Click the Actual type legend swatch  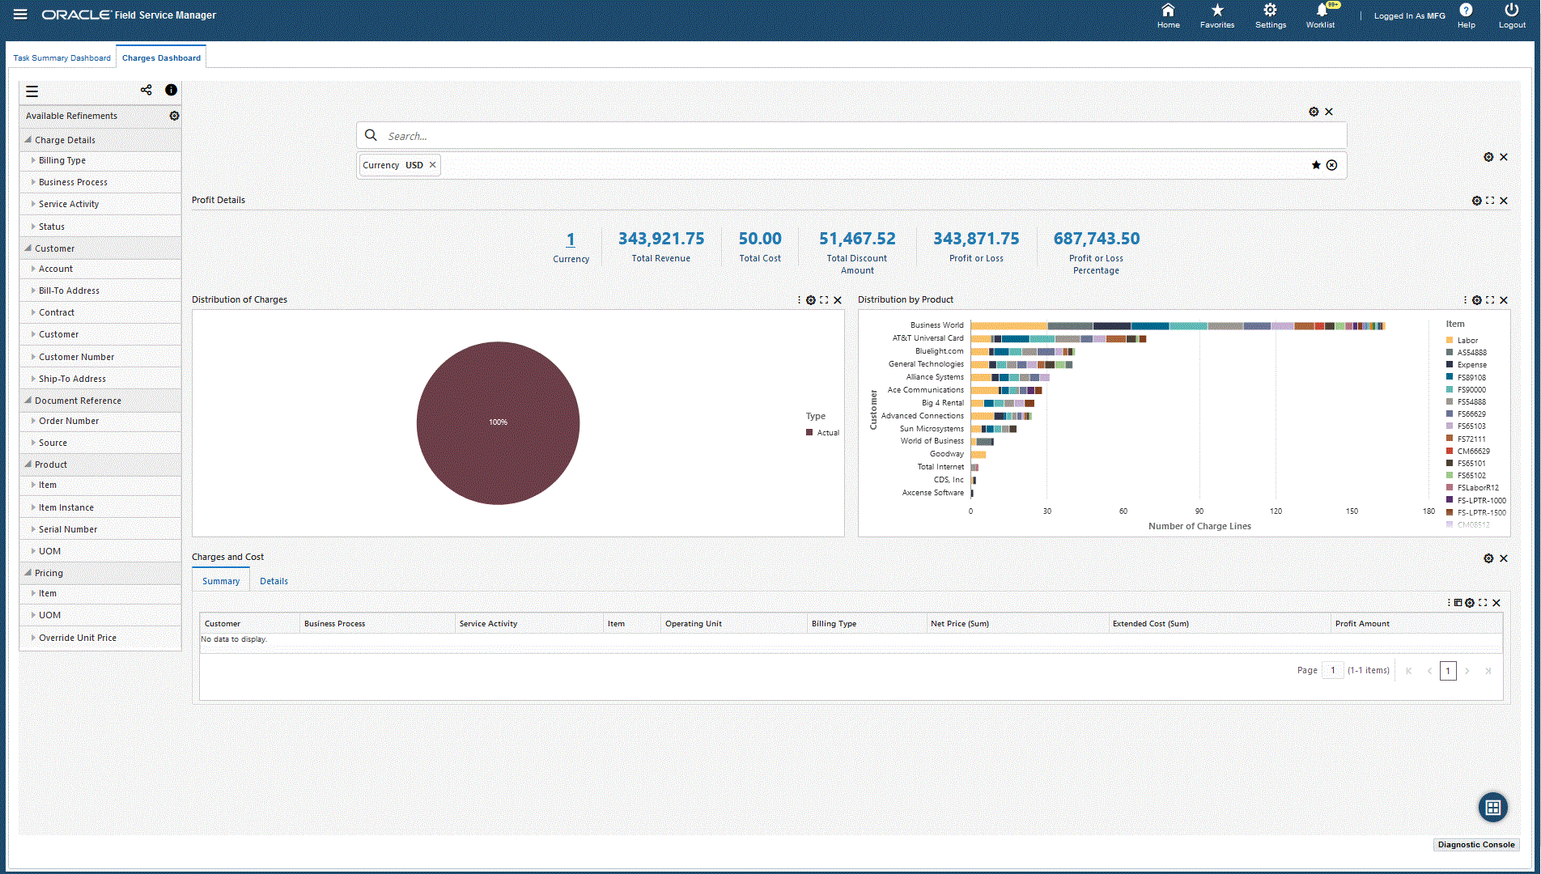tap(809, 432)
